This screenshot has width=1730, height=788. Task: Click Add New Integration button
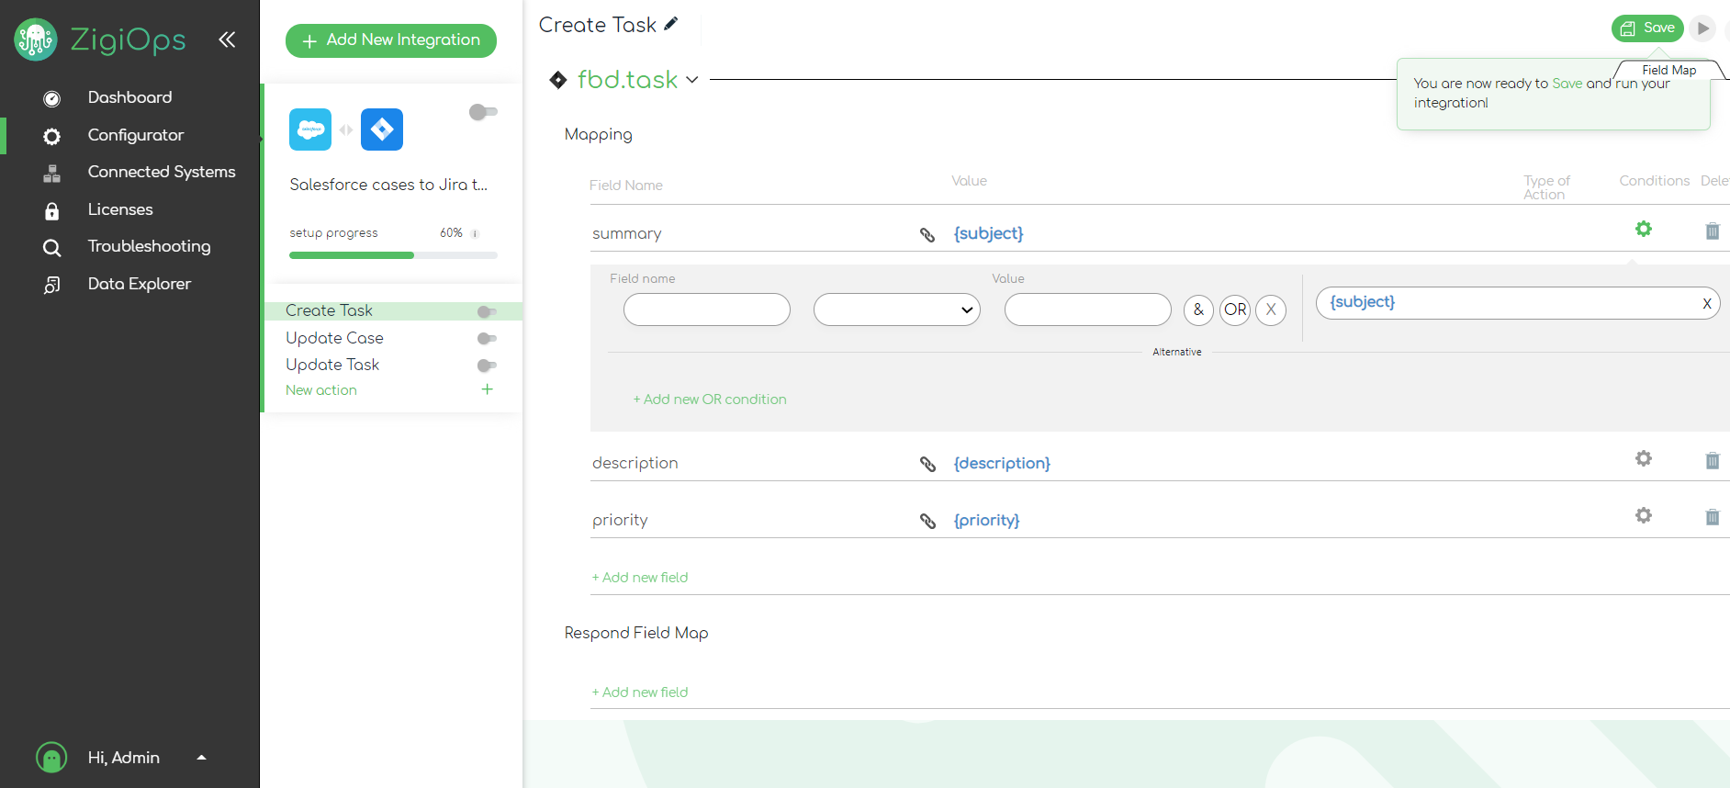(x=391, y=40)
